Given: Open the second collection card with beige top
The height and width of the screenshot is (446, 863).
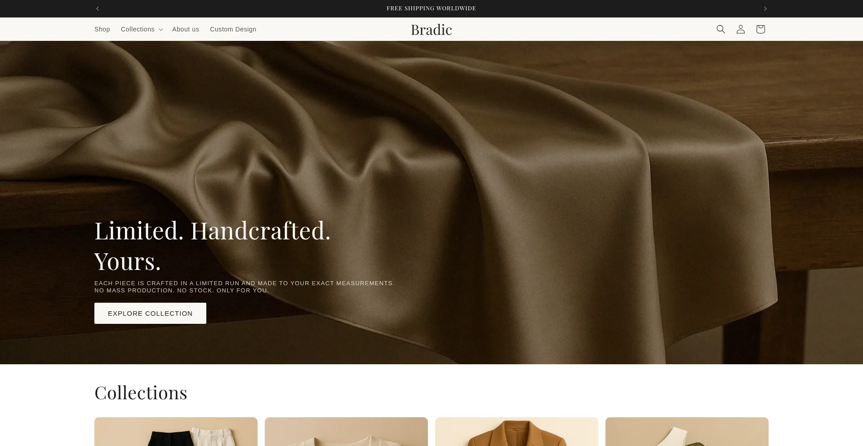Looking at the screenshot, I should point(346,432).
